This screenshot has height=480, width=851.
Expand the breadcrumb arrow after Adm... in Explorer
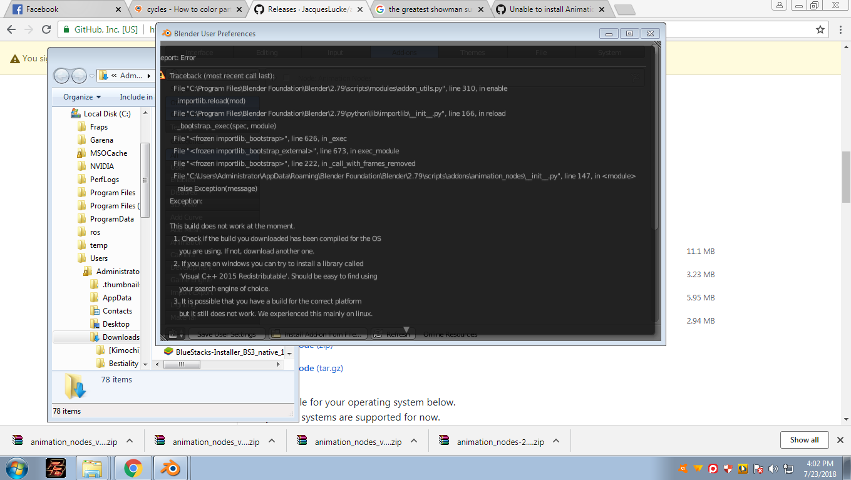[149, 76]
